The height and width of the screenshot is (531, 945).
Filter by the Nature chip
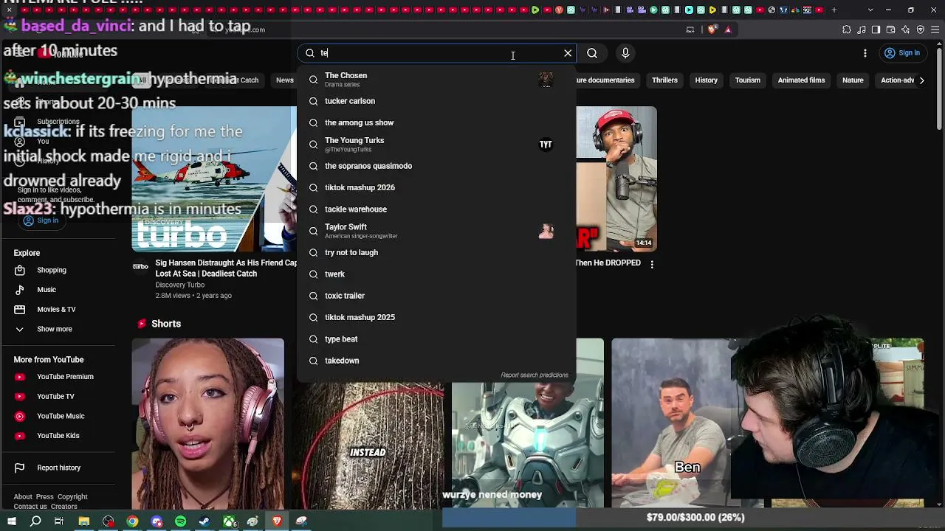[x=853, y=80]
